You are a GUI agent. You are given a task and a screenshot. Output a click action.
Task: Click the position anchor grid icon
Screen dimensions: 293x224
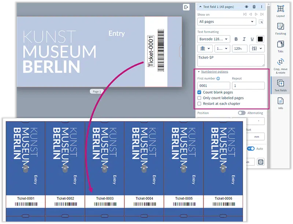pyautogui.click(x=261, y=162)
